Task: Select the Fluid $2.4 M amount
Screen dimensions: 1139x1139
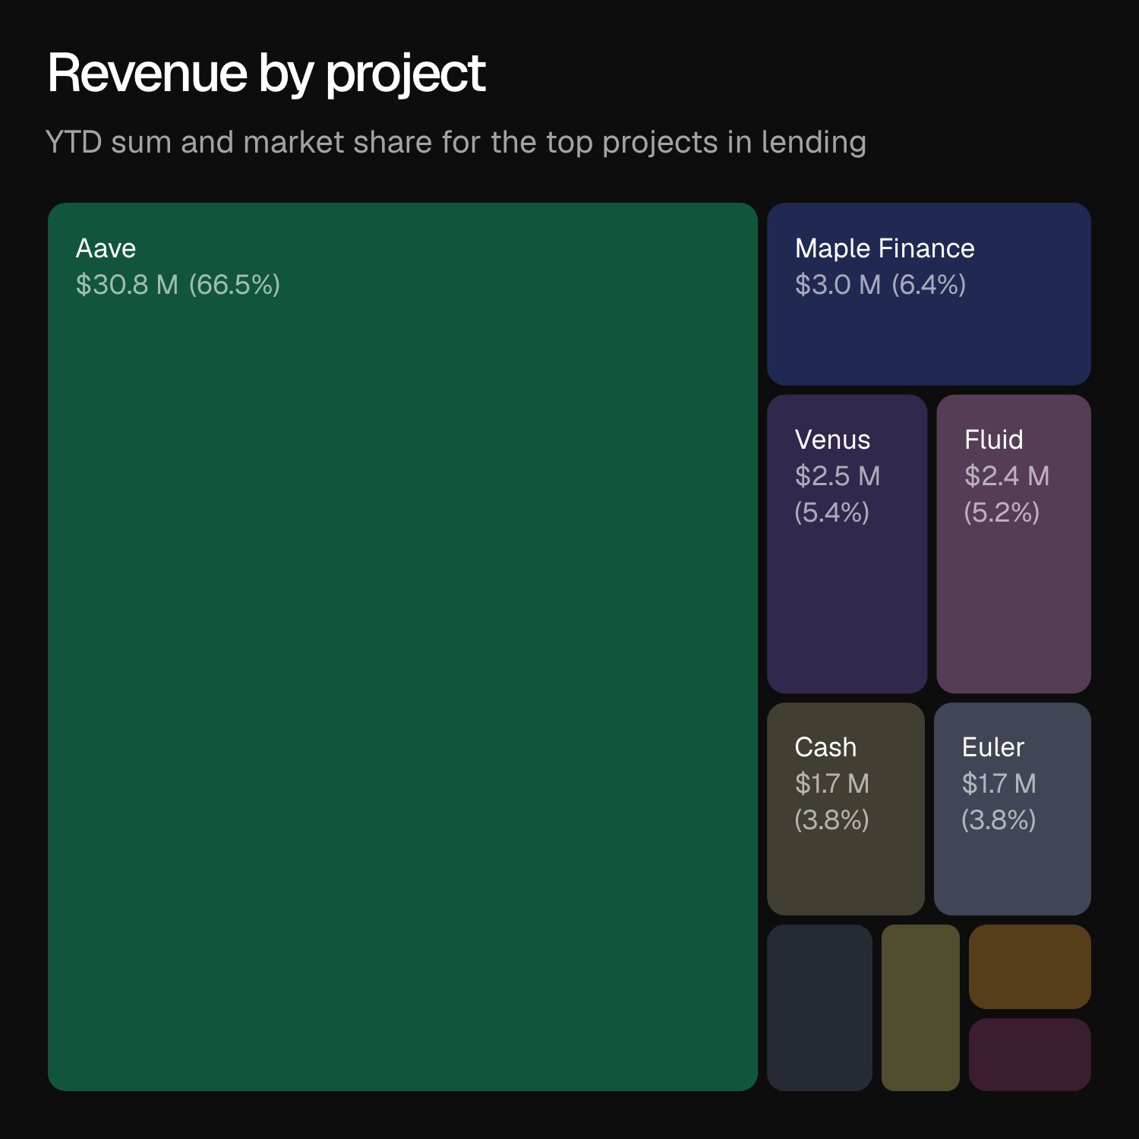Action: pos(1006,476)
